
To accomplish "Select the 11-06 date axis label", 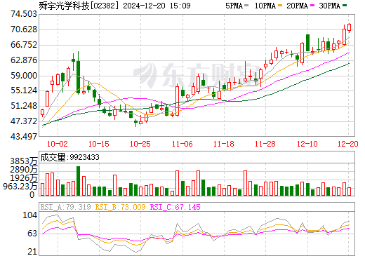I will [182, 144].
